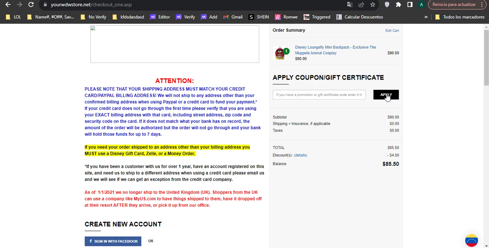Open No Verify bookmark folder
Screen dimensions: 489x248
[x=93, y=17]
